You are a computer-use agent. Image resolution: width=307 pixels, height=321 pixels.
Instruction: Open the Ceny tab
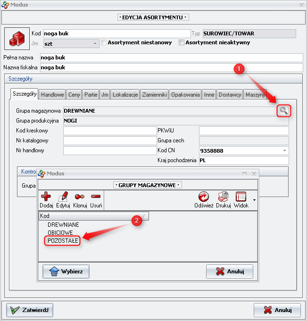(x=74, y=94)
